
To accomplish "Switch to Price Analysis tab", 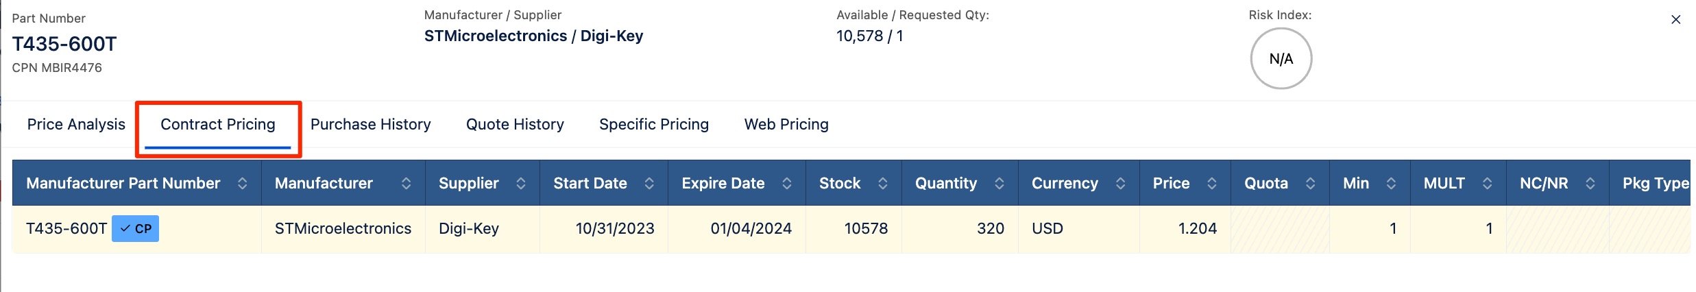I will (x=76, y=124).
